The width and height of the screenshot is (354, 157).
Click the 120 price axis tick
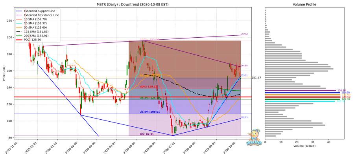click(10, 104)
